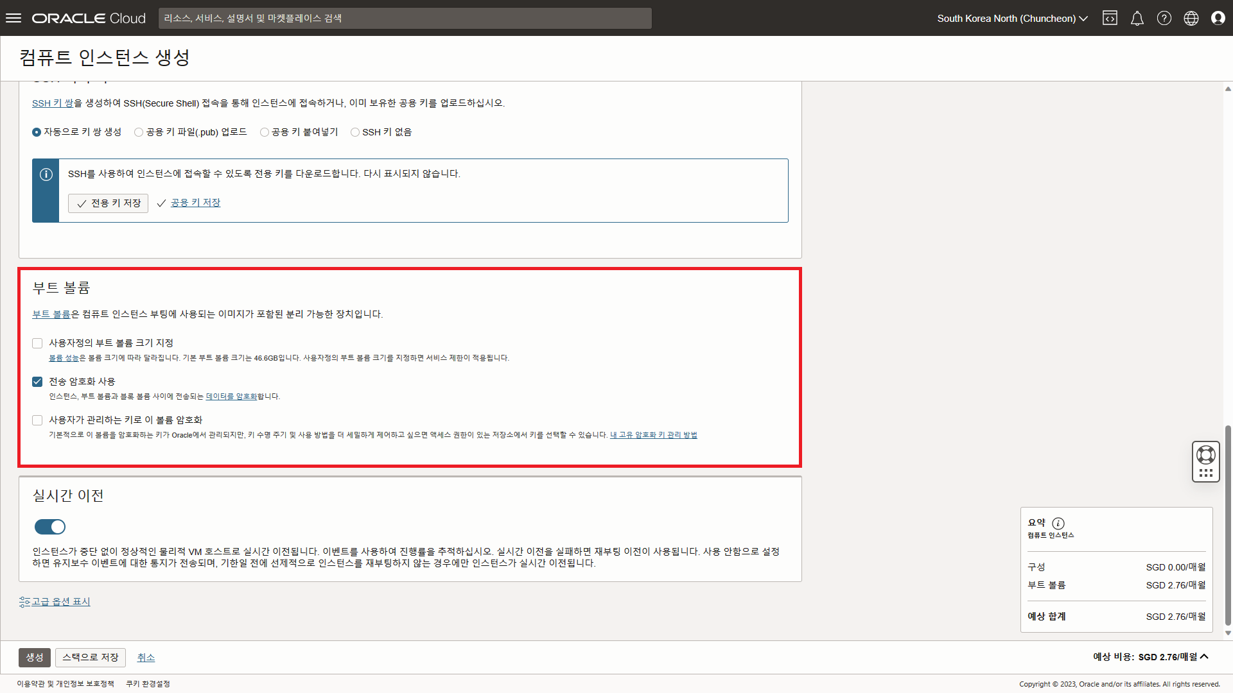
Task: Click the resource search field
Action: pyautogui.click(x=405, y=18)
